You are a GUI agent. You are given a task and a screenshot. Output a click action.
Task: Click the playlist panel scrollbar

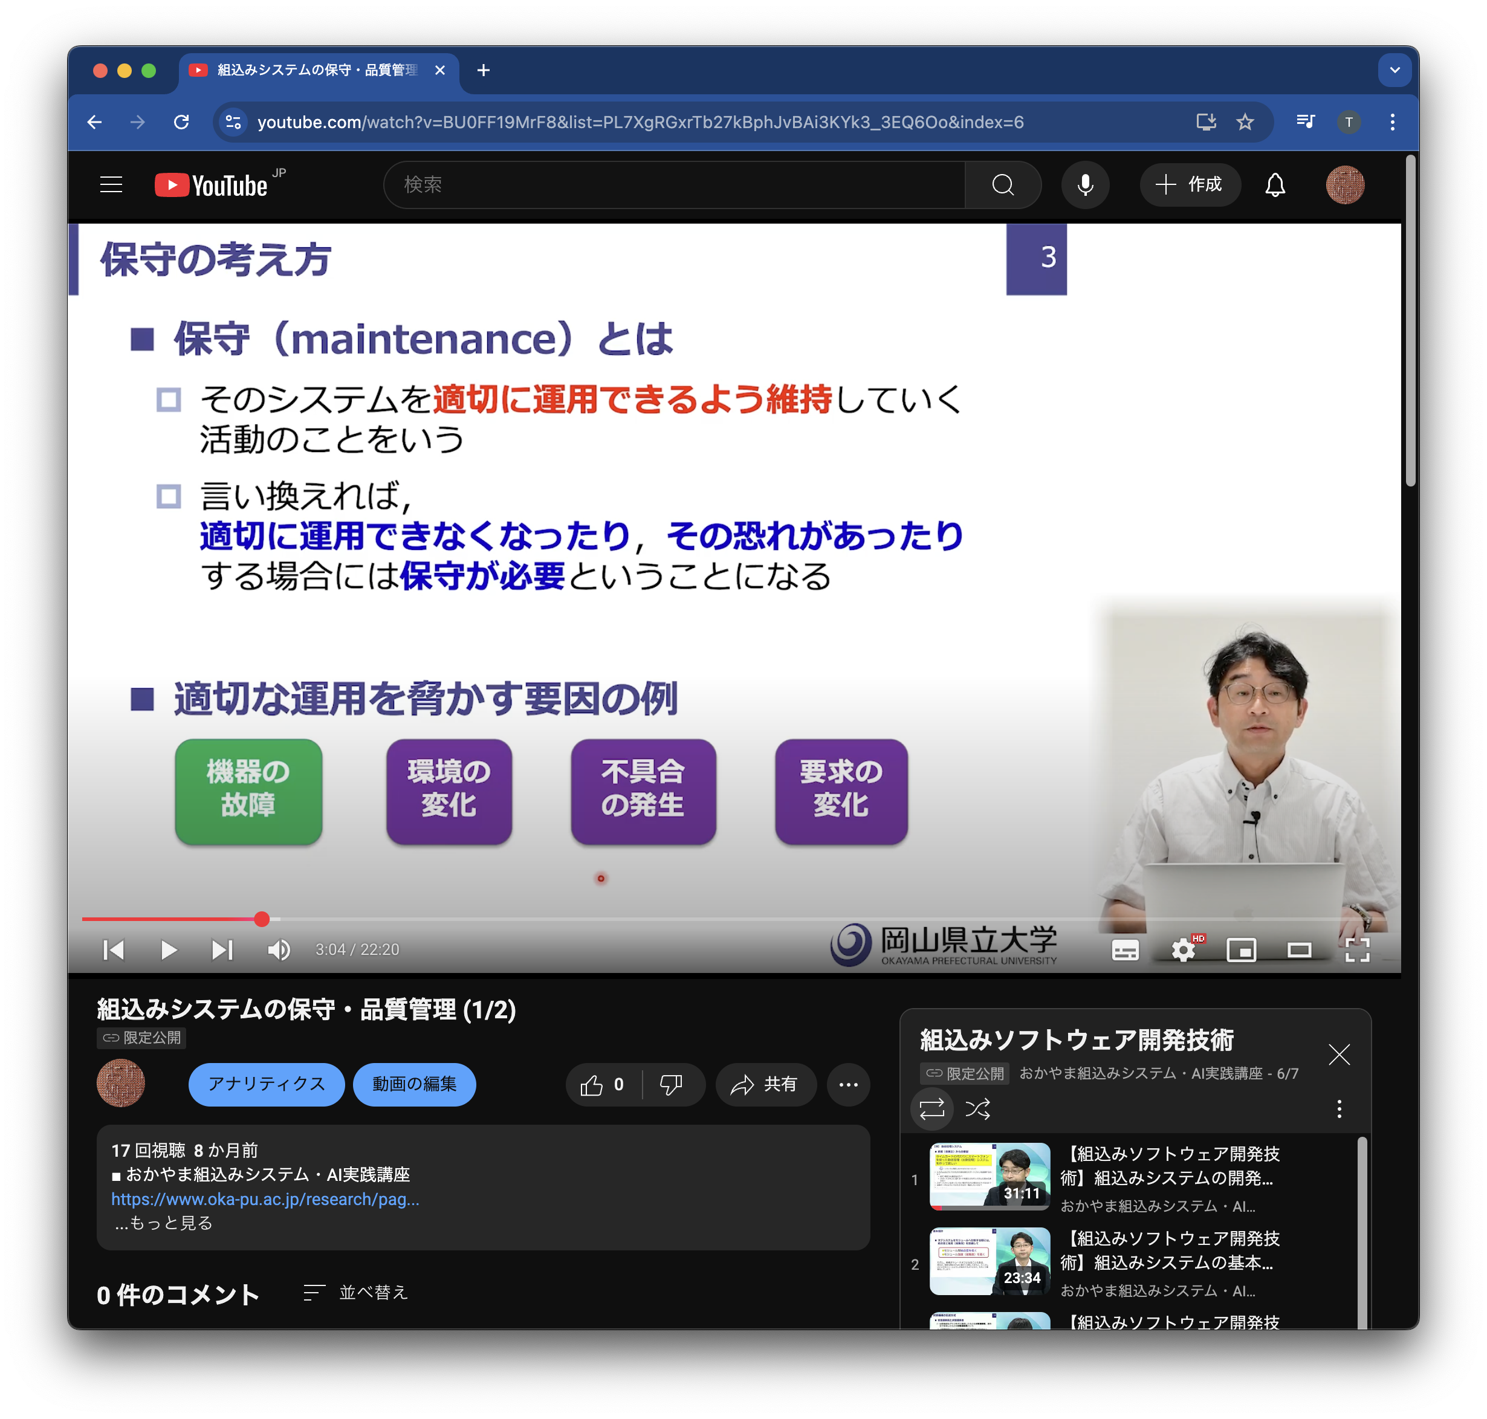(1361, 1232)
